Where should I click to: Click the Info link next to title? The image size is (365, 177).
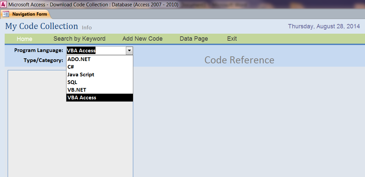[x=87, y=28]
